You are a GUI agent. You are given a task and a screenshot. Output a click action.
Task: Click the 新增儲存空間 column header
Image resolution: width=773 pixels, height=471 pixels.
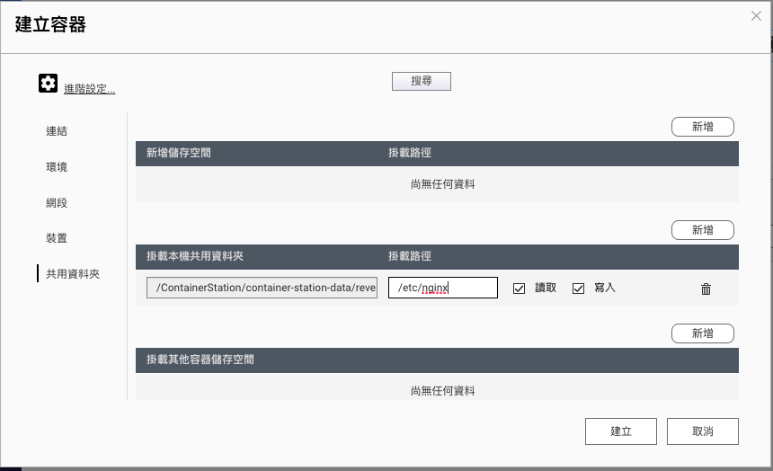point(179,153)
